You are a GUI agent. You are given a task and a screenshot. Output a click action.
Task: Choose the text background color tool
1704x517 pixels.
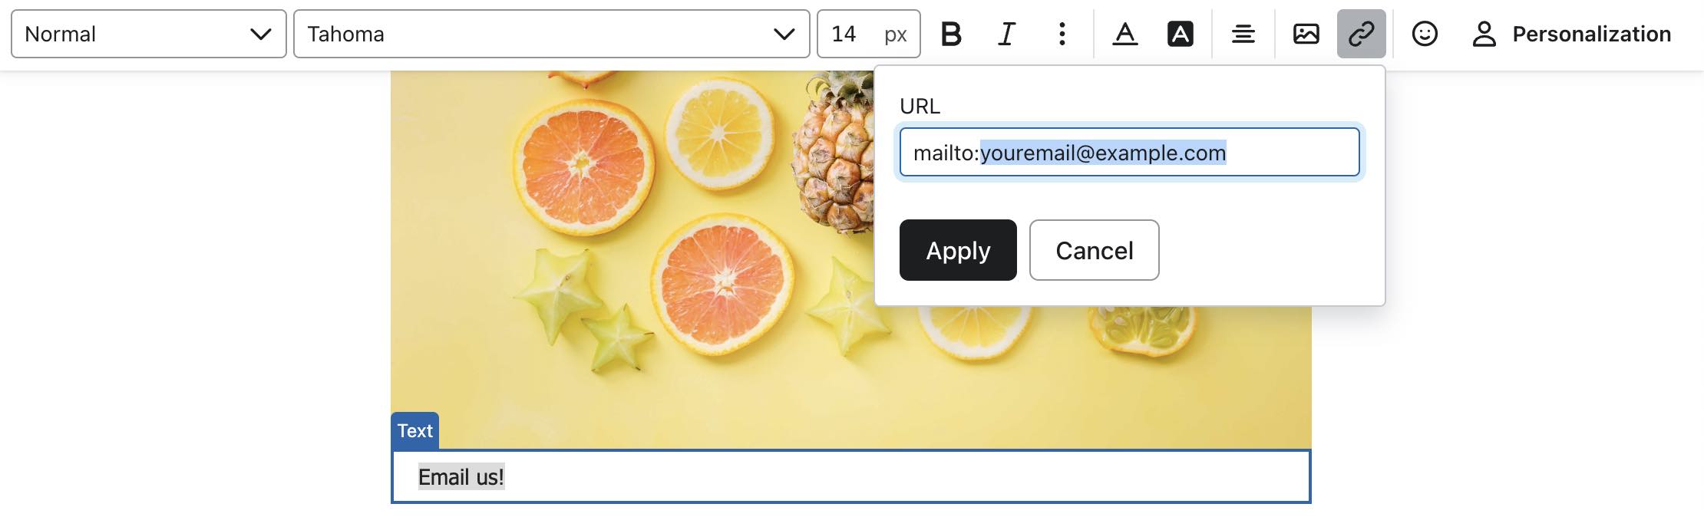click(x=1180, y=34)
